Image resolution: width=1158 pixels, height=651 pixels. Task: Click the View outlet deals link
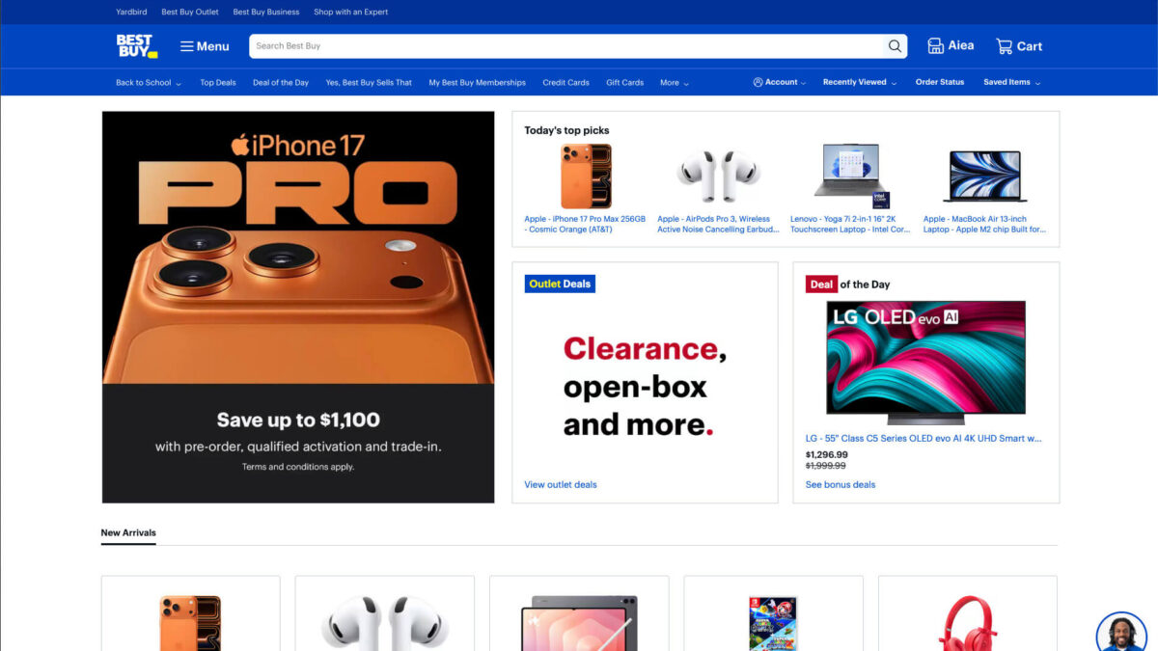pyautogui.click(x=561, y=484)
